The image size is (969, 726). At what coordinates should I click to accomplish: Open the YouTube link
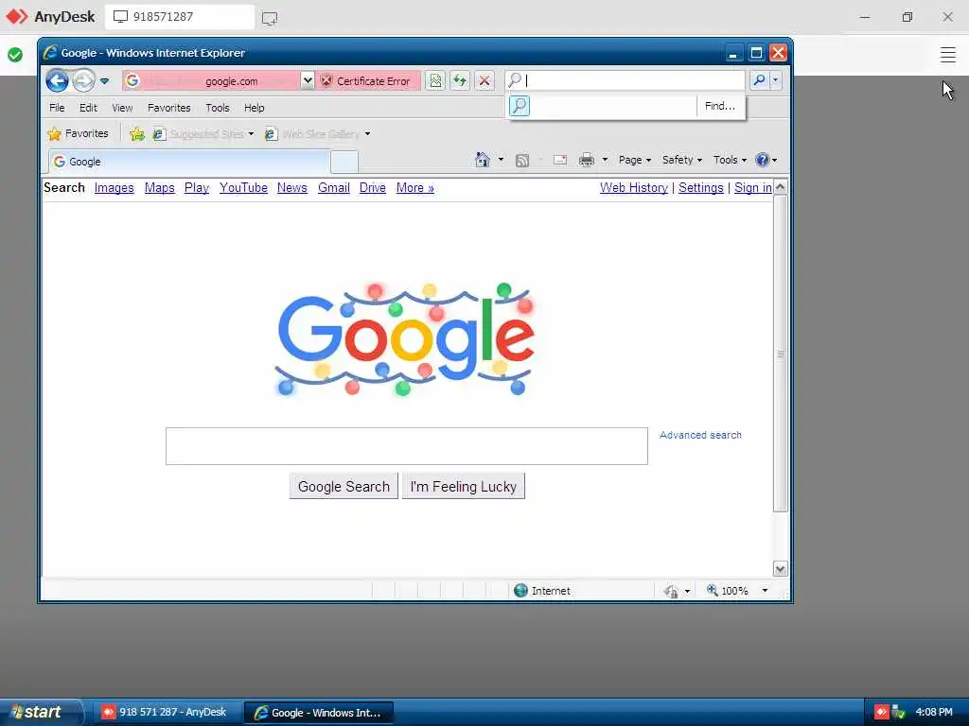point(243,188)
